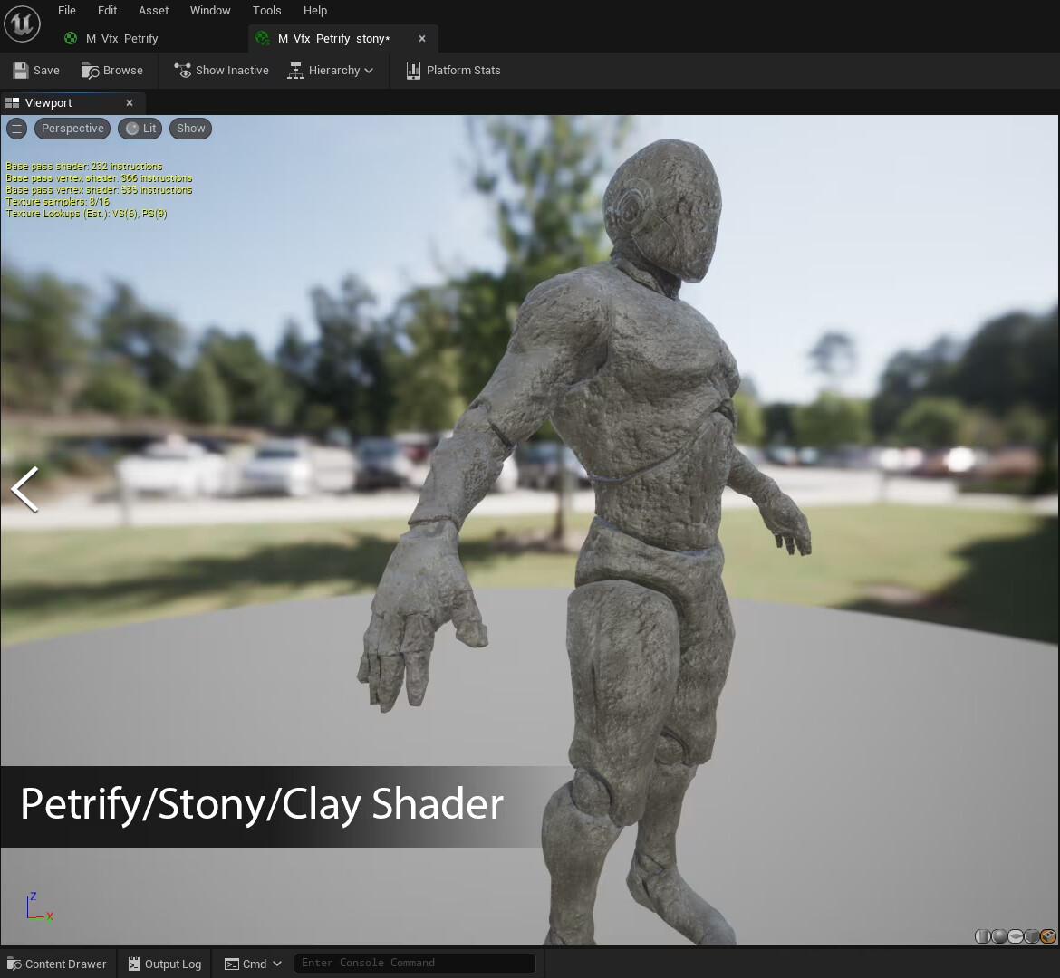Click 'Texture samplers: 8/16' stat text
1060x978 pixels.
pos(57,201)
